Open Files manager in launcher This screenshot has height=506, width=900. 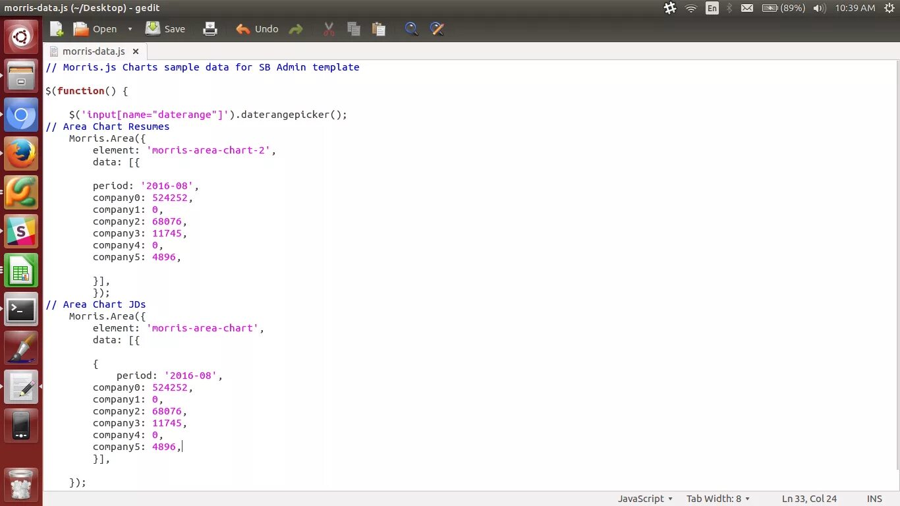pyautogui.click(x=21, y=76)
